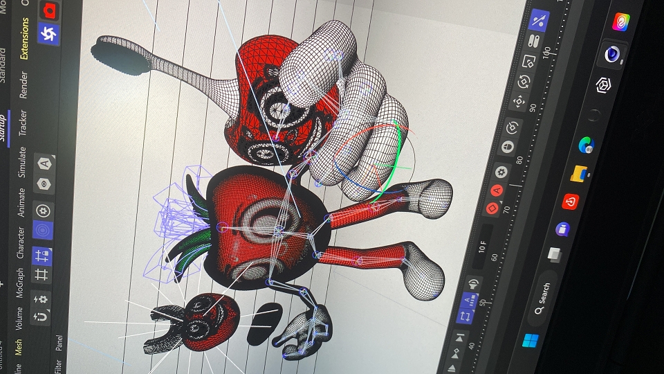The width and height of the screenshot is (664, 374).
Task: Open the red app icon on taskbar
Action: [570, 202]
